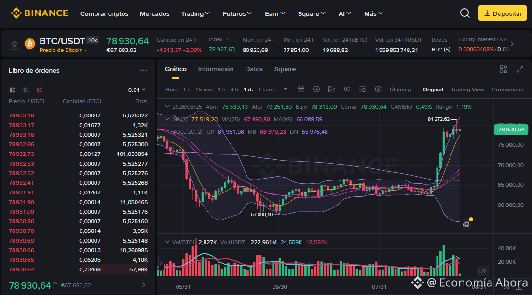Open order book more options dots
Screen dimensions: 532x295
144,70
